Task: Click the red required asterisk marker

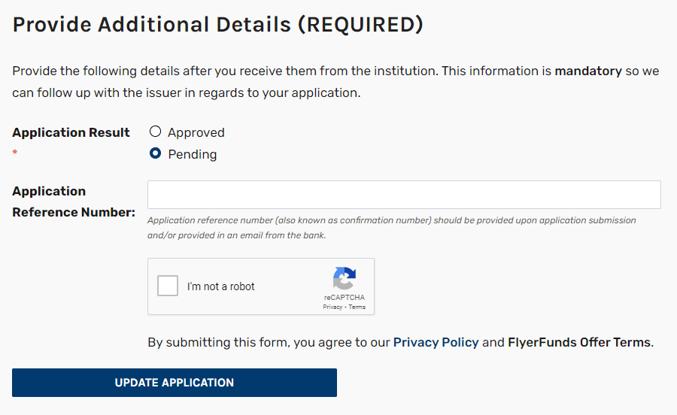Action: click(x=15, y=152)
